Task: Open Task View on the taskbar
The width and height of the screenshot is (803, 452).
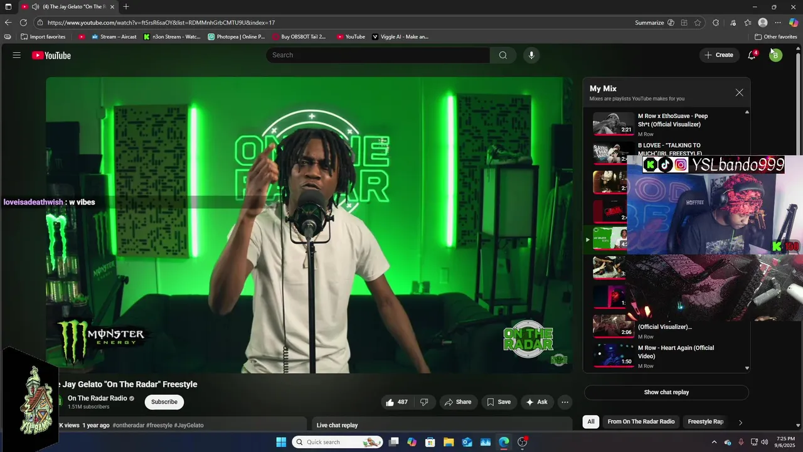Action: point(393,442)
